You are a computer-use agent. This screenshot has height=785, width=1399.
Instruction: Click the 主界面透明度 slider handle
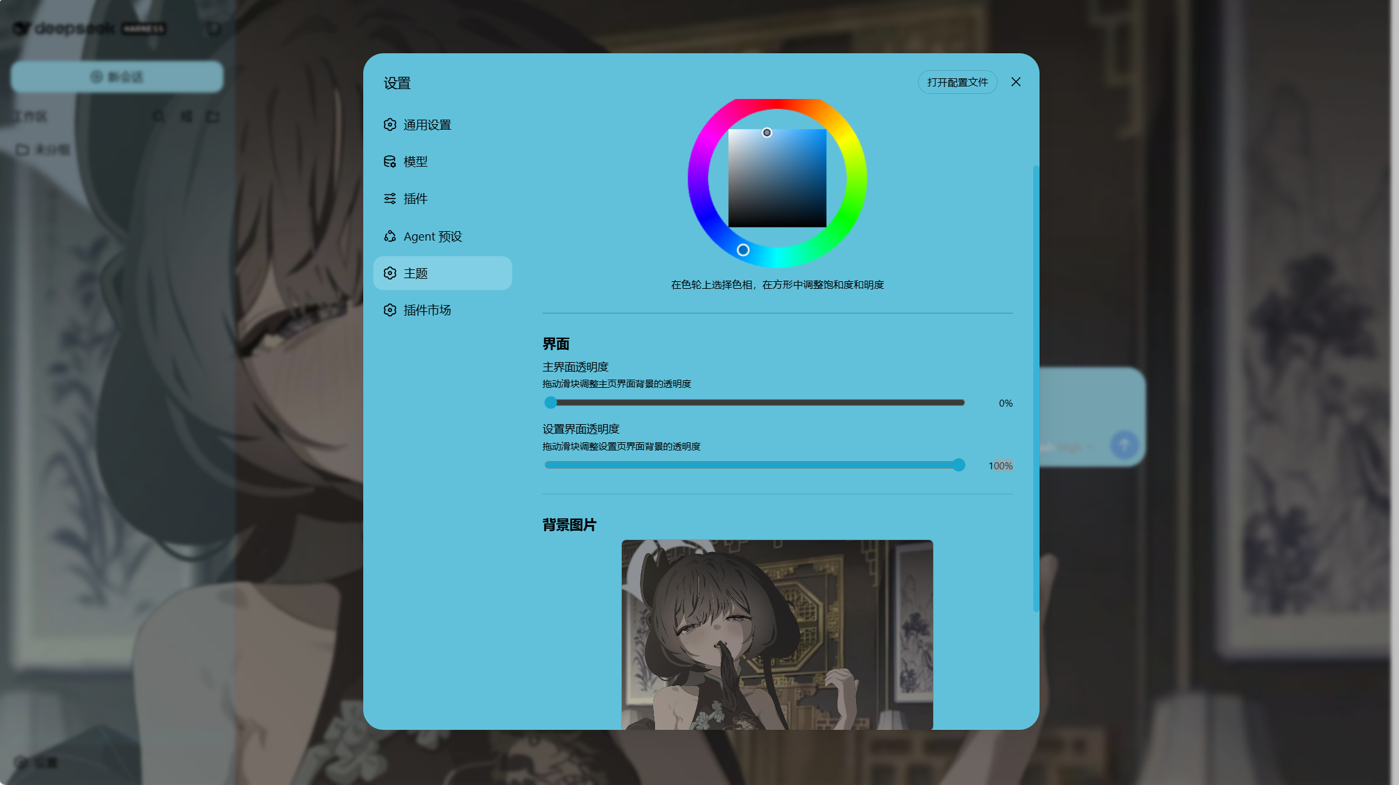point(550,403)
